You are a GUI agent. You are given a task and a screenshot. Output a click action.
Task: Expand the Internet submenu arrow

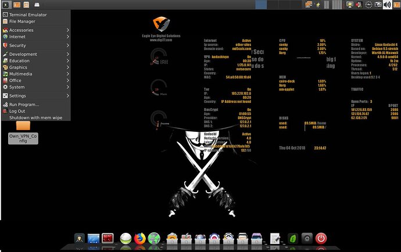(68, 37)
